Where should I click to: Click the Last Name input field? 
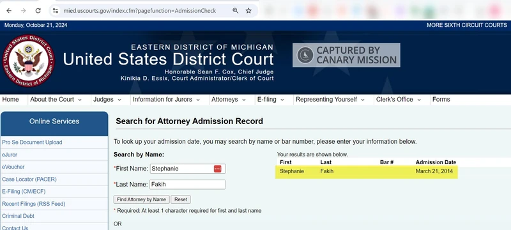[187, 185]
